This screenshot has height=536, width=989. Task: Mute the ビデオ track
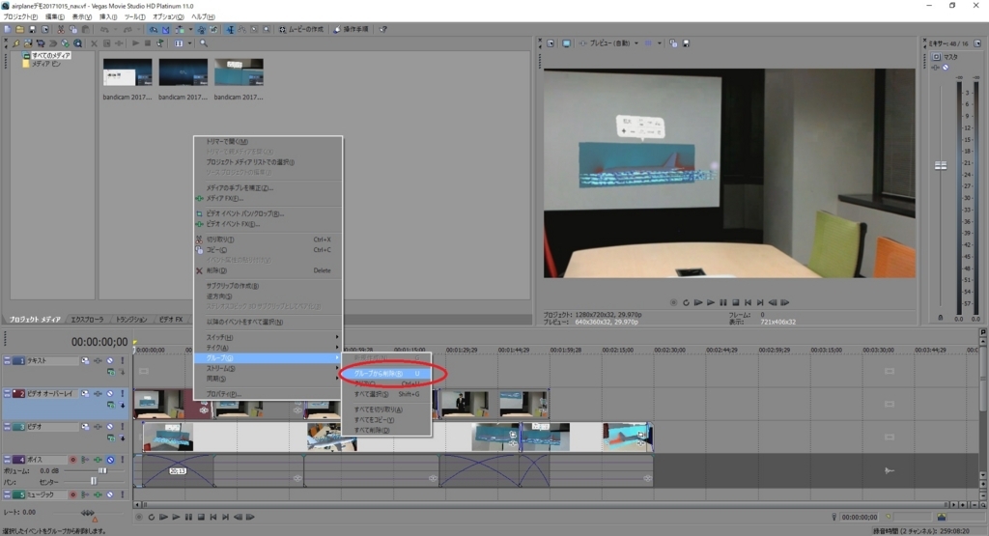click(x=110, y=427)
